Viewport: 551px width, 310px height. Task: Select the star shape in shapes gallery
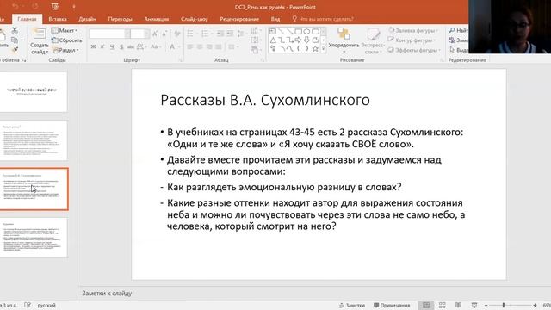315,48
